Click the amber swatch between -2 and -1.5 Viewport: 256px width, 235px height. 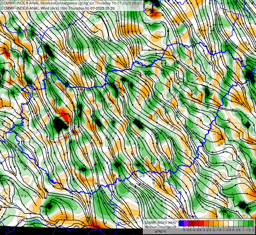tap(216, 224)
